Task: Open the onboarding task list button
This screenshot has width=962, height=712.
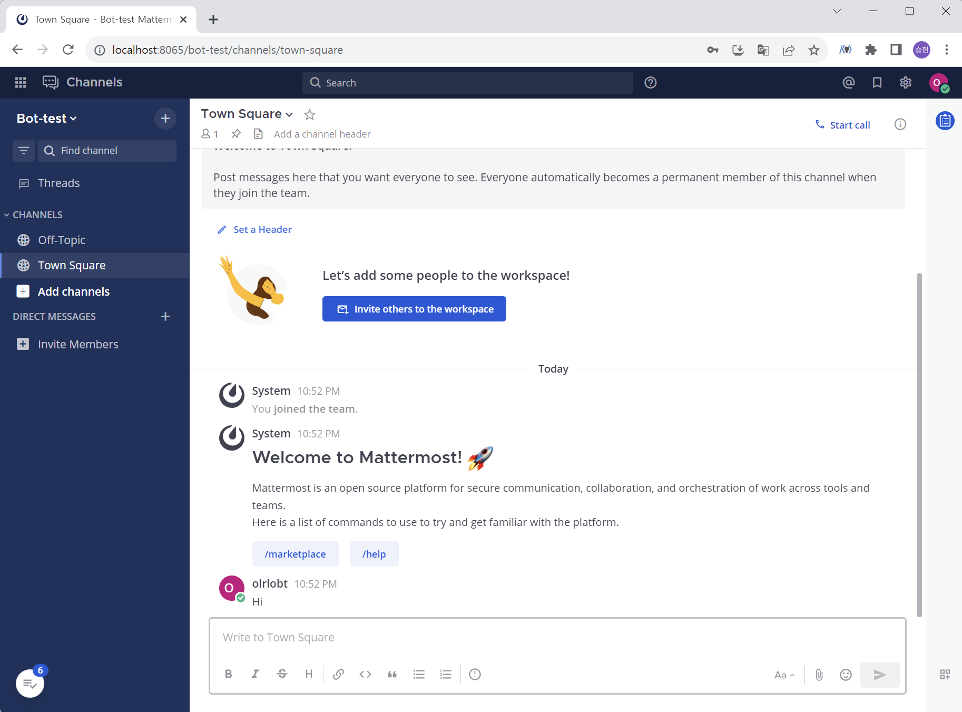Action: [30, 684]
